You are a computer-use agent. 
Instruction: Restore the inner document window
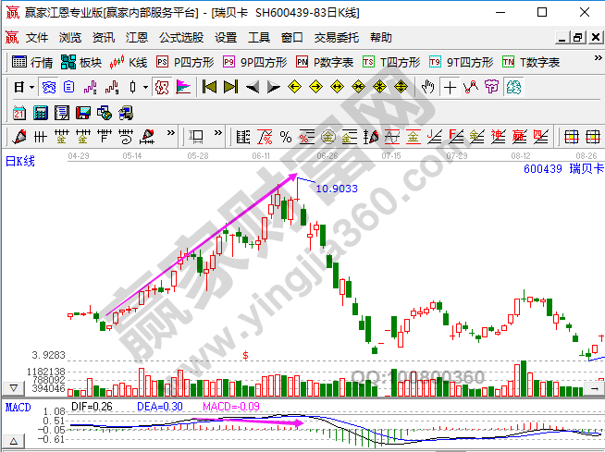pos(578,37)
